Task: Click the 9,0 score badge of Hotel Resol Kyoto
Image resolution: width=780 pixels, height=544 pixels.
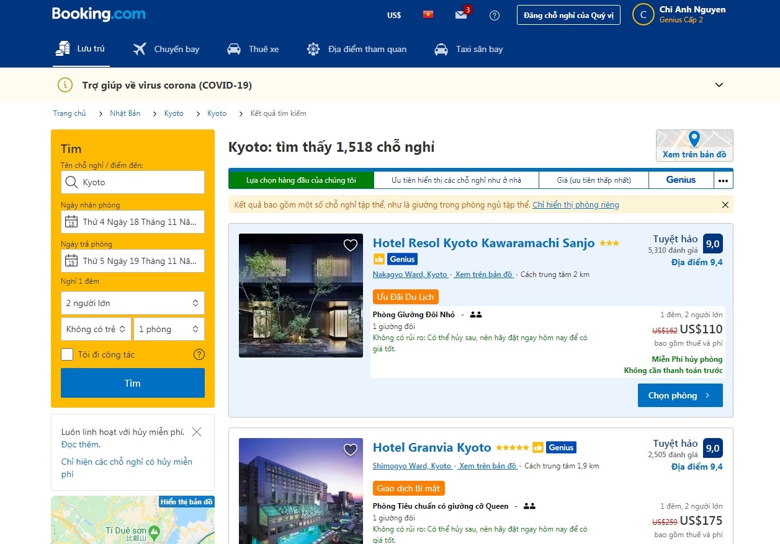Action: (x=713, y=243)
